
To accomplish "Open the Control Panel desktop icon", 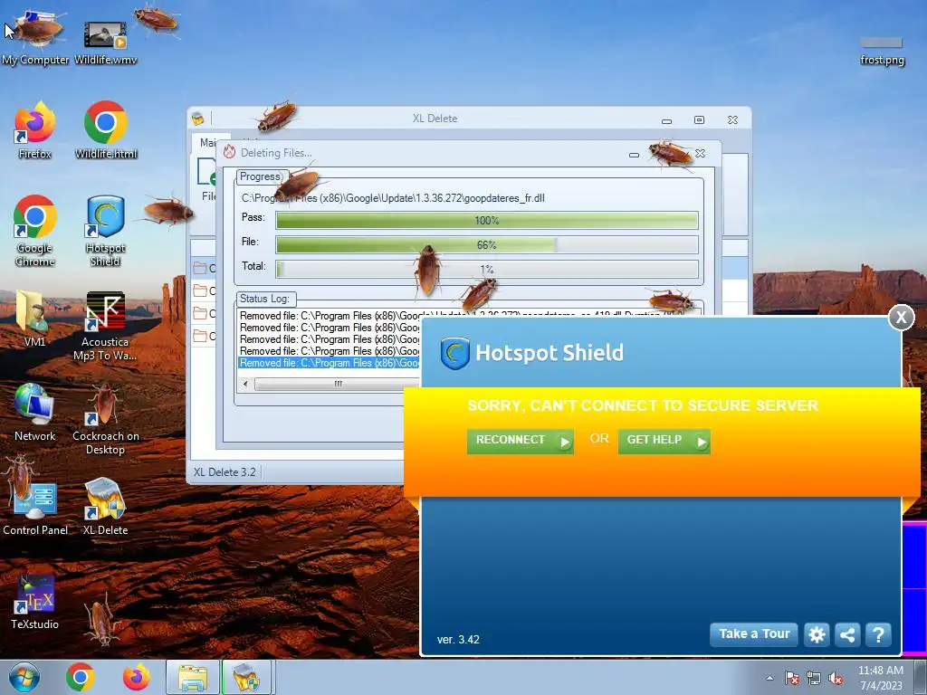I will (x=35, y=507).
